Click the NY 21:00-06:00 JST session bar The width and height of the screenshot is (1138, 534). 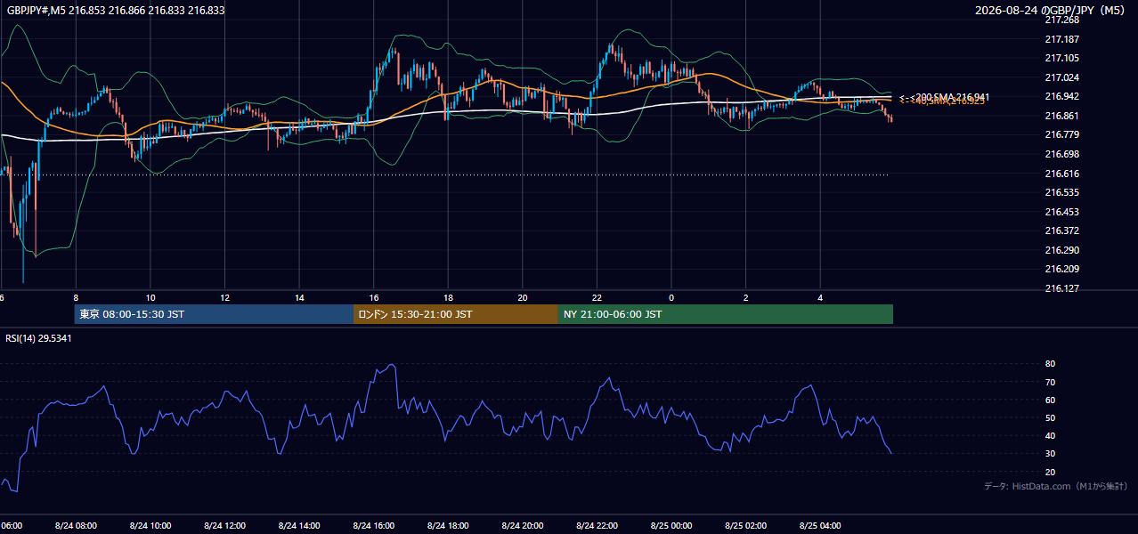[726, 314]
